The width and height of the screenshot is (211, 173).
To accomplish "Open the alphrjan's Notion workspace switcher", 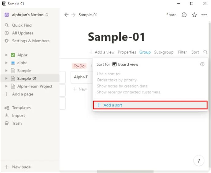I will tap(30, 15).
